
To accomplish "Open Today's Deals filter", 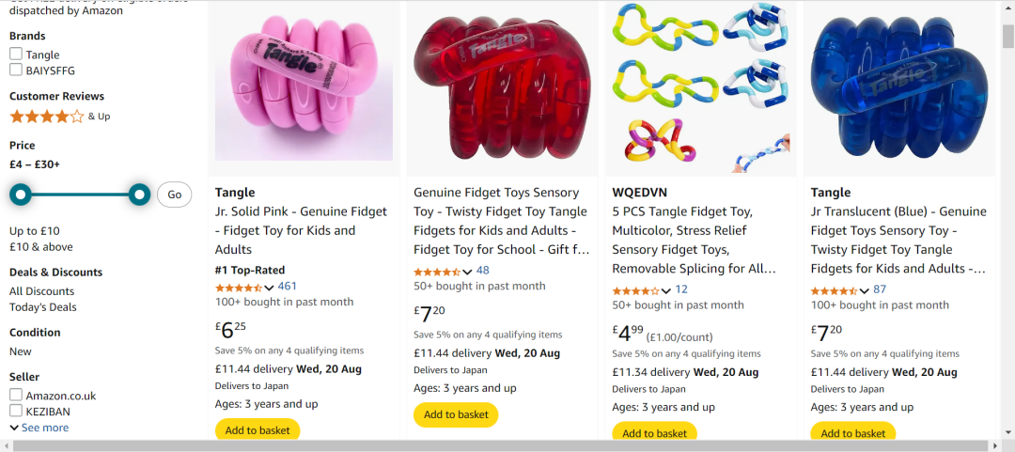I will 42,307.
